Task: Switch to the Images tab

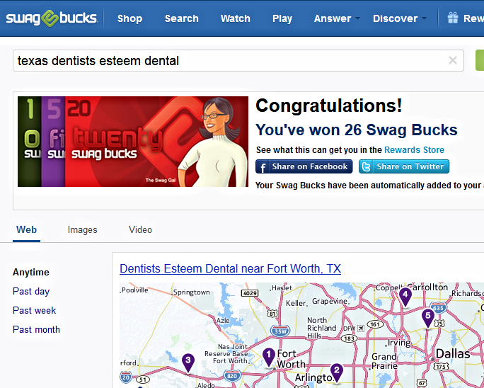Action: tap(82, 230)
